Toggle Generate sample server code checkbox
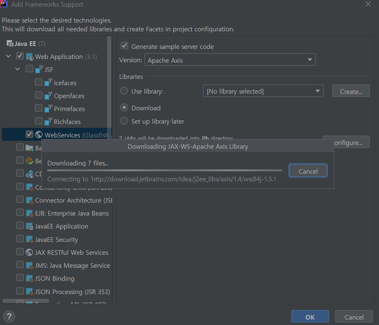This screenshot has width=379, height=325. click(x=124, y=46)
